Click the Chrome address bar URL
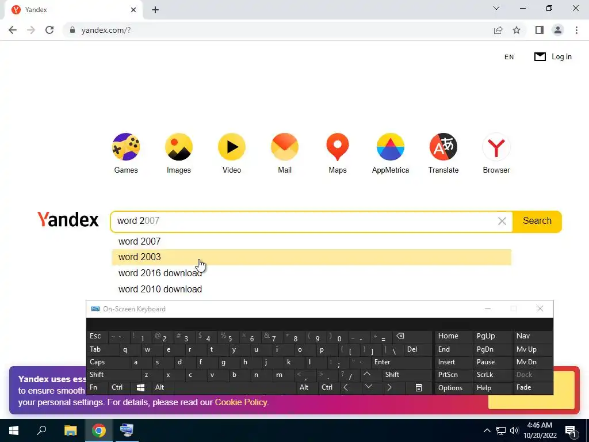The height and width of the screenshot is (442, 589). click(x=106, y=31)
